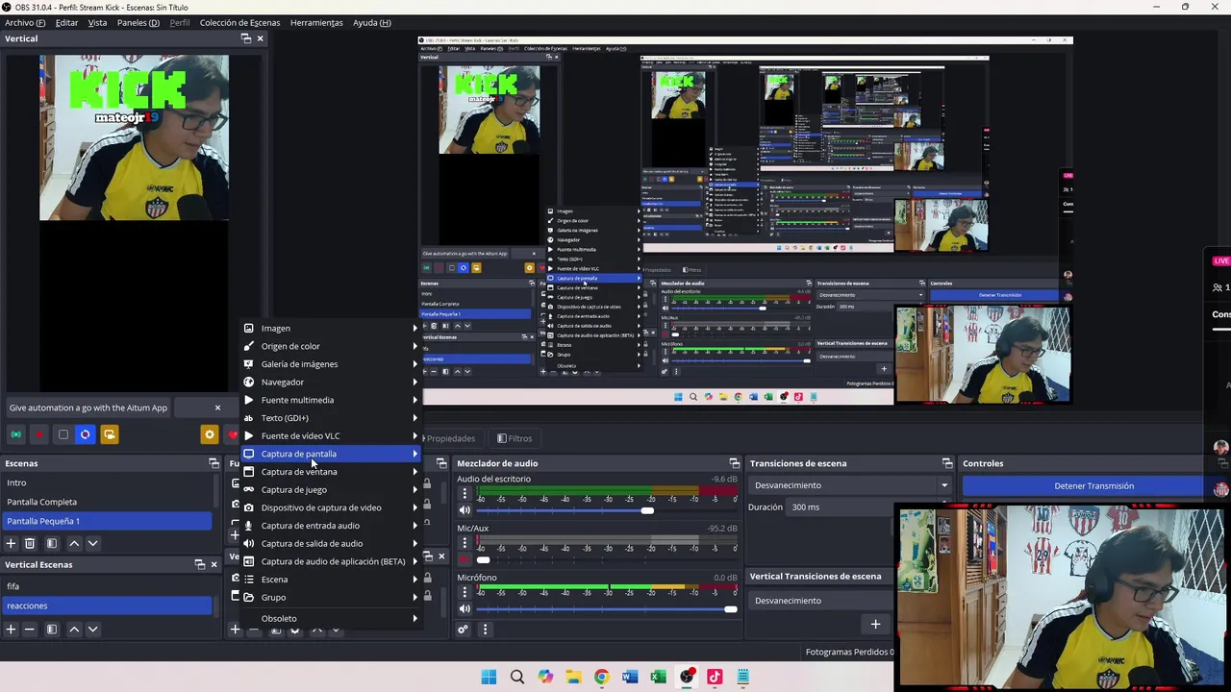The height and width of the screenshot is (692, 1231).
Task: Move scene down in Escenas toolbar
Action: 92,543
